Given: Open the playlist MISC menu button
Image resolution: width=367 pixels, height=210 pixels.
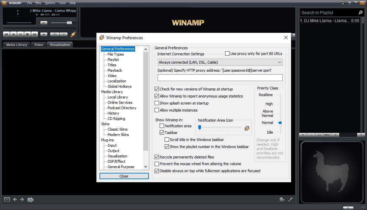Looking at the screenshot, I should click(x=327, y=135).
